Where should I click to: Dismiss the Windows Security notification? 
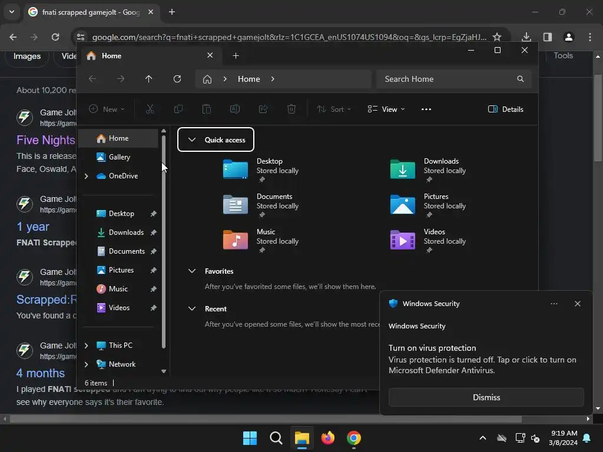[x=486, y=397]
